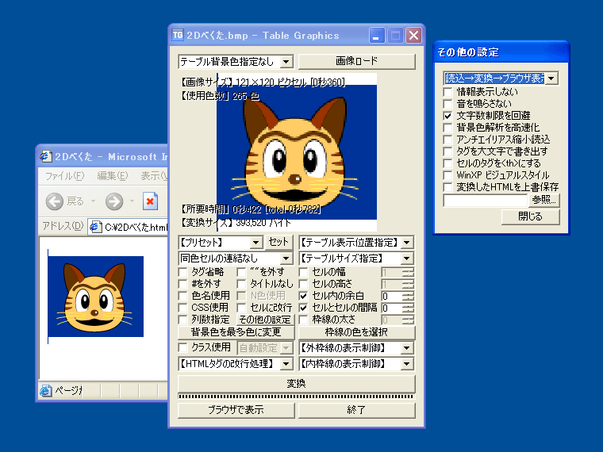Click the Stop icon in browser toolbar
This screenshot has width=603, height=452.
click(x=150, y=201)
